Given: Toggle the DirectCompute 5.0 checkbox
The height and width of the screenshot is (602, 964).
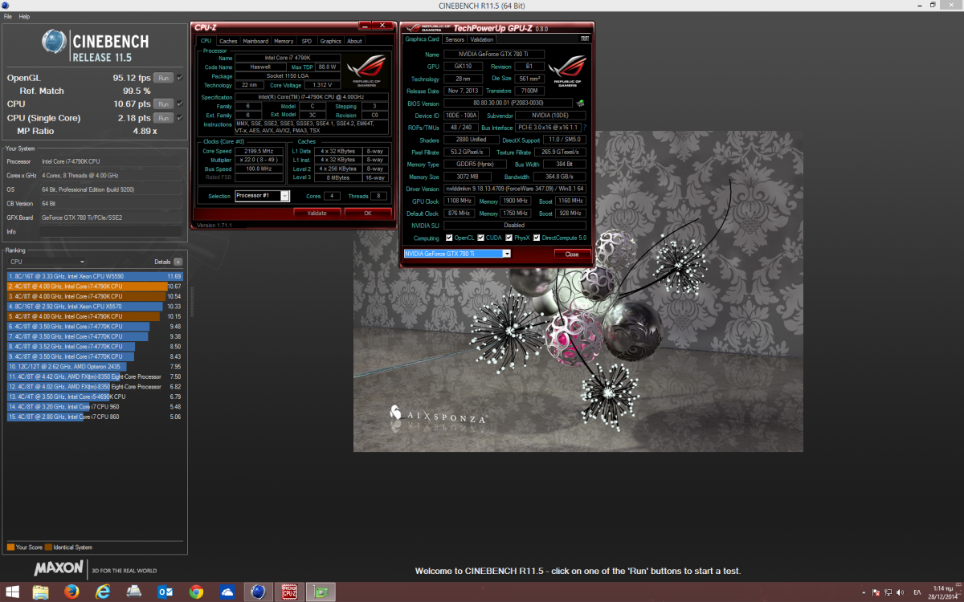Looking at the screenshot, I should 537,238.
